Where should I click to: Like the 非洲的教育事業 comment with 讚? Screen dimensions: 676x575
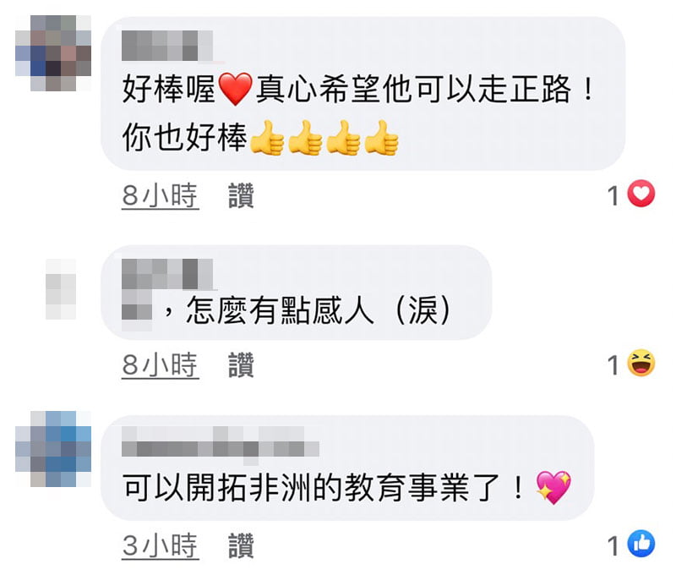[x=241, y=545]
